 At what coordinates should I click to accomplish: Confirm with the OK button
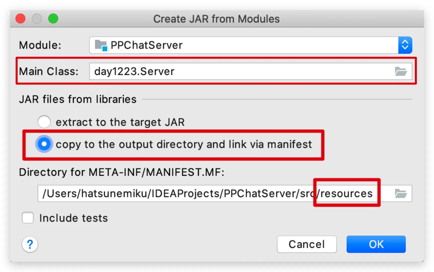click(x=376, y=244)
